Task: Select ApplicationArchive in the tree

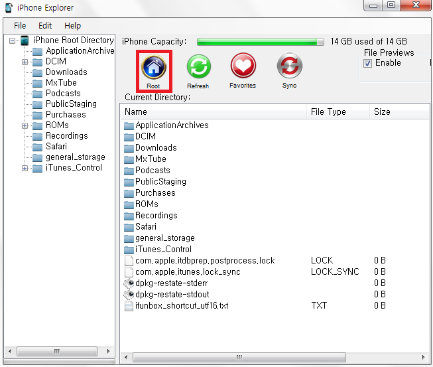Action: point(80,51)
